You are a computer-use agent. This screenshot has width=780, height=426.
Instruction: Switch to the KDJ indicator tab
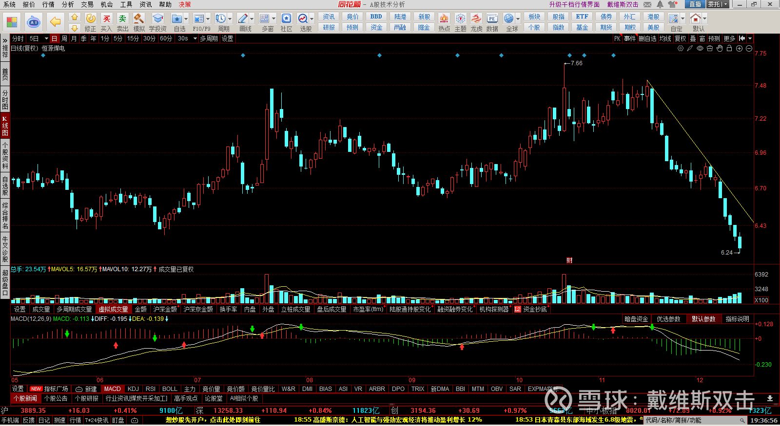point(133,389)
